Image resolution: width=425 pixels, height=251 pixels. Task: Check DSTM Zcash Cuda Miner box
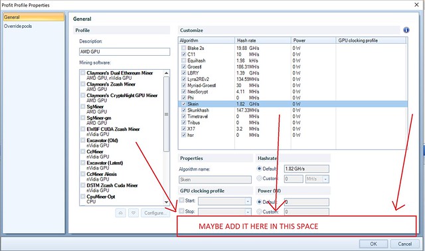(x=83, y=185)
